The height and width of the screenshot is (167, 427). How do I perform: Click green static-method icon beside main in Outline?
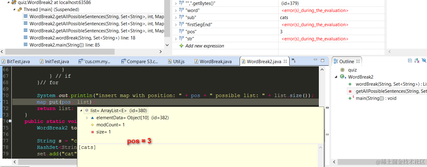(351, 98)
